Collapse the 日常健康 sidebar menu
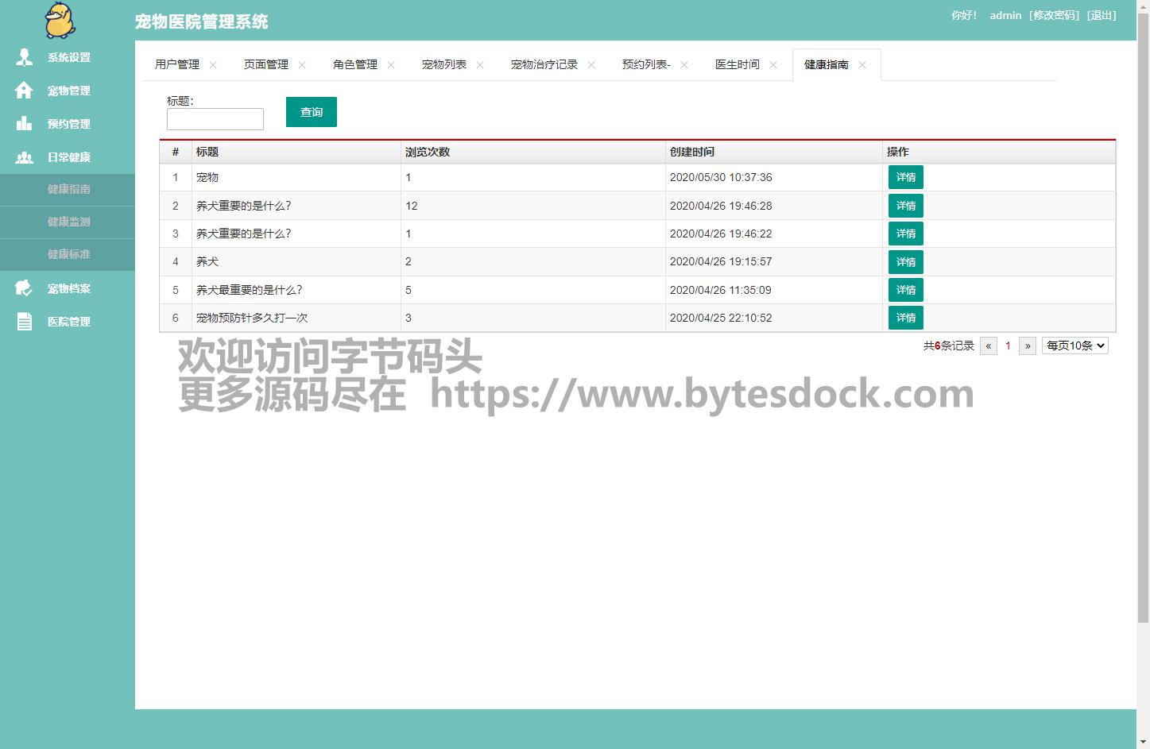The height and width of the screenshot is (749, 1150). pos(68,157)
